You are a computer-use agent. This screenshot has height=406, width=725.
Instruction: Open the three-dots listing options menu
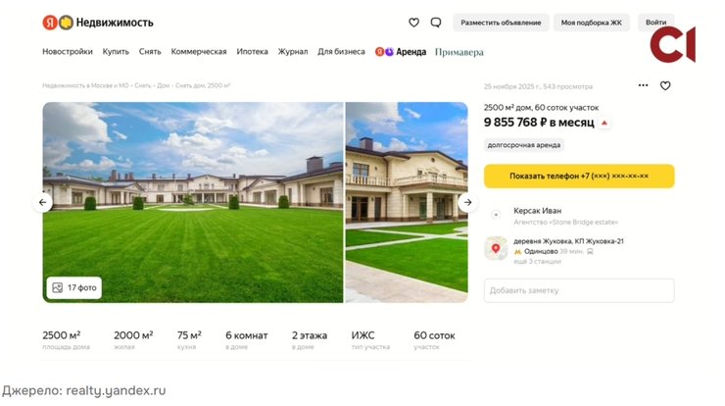tap(643, 85)
